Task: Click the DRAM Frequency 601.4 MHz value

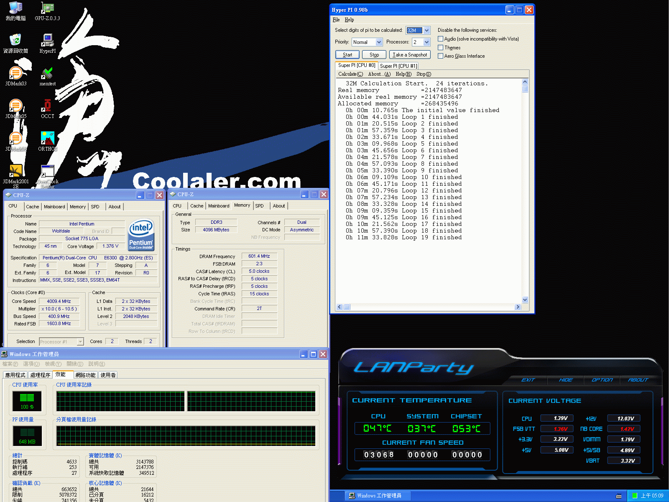Action: tap(259, 256)
